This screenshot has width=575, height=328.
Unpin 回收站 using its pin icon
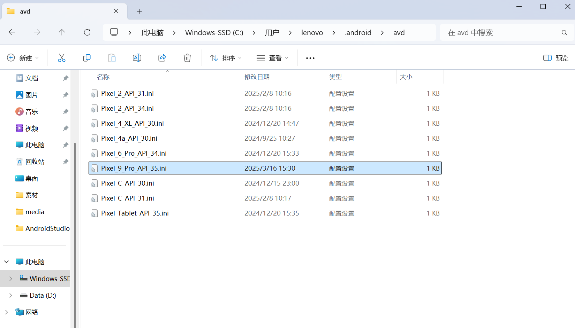[x=66, y=162]
